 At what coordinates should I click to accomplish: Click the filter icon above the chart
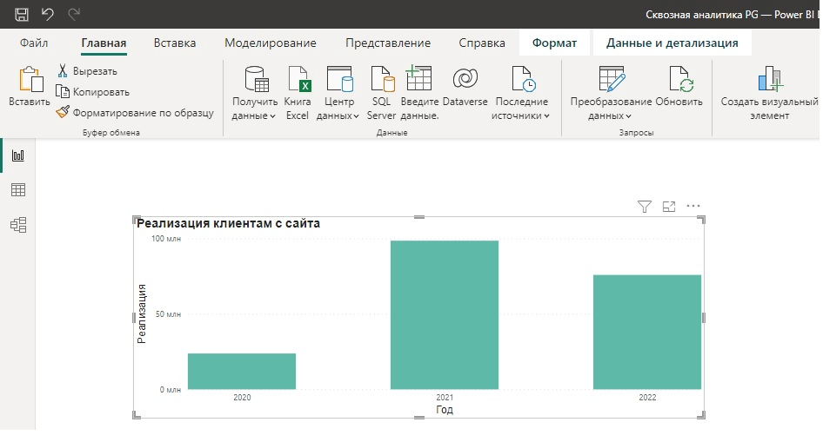(x=645, y=207)
